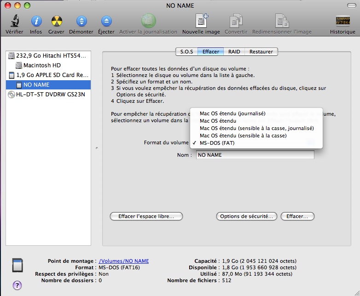Click the Éjecter eject icon

(106, 21)
